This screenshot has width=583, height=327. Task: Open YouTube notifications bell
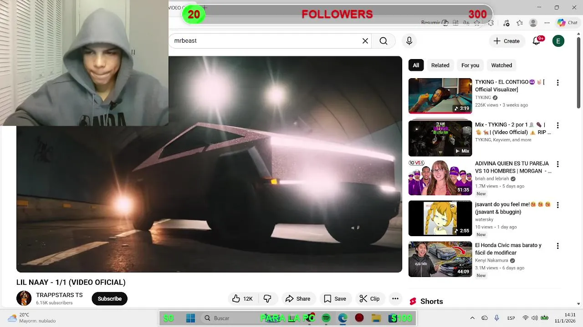(x=537, y=41)
